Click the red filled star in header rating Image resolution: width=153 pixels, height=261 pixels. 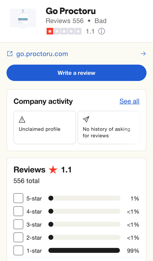(50, 31)
